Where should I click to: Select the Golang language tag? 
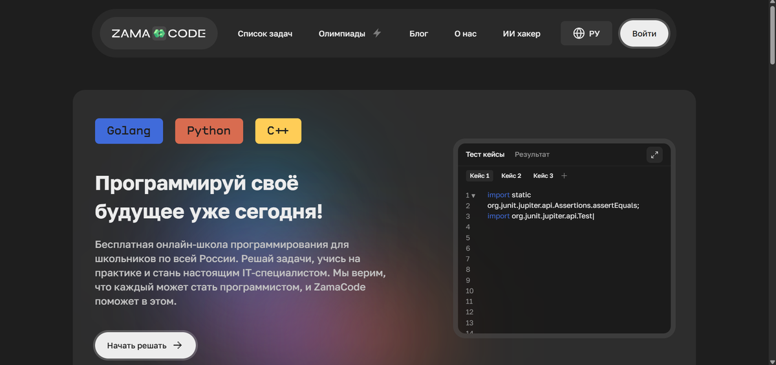129,131
